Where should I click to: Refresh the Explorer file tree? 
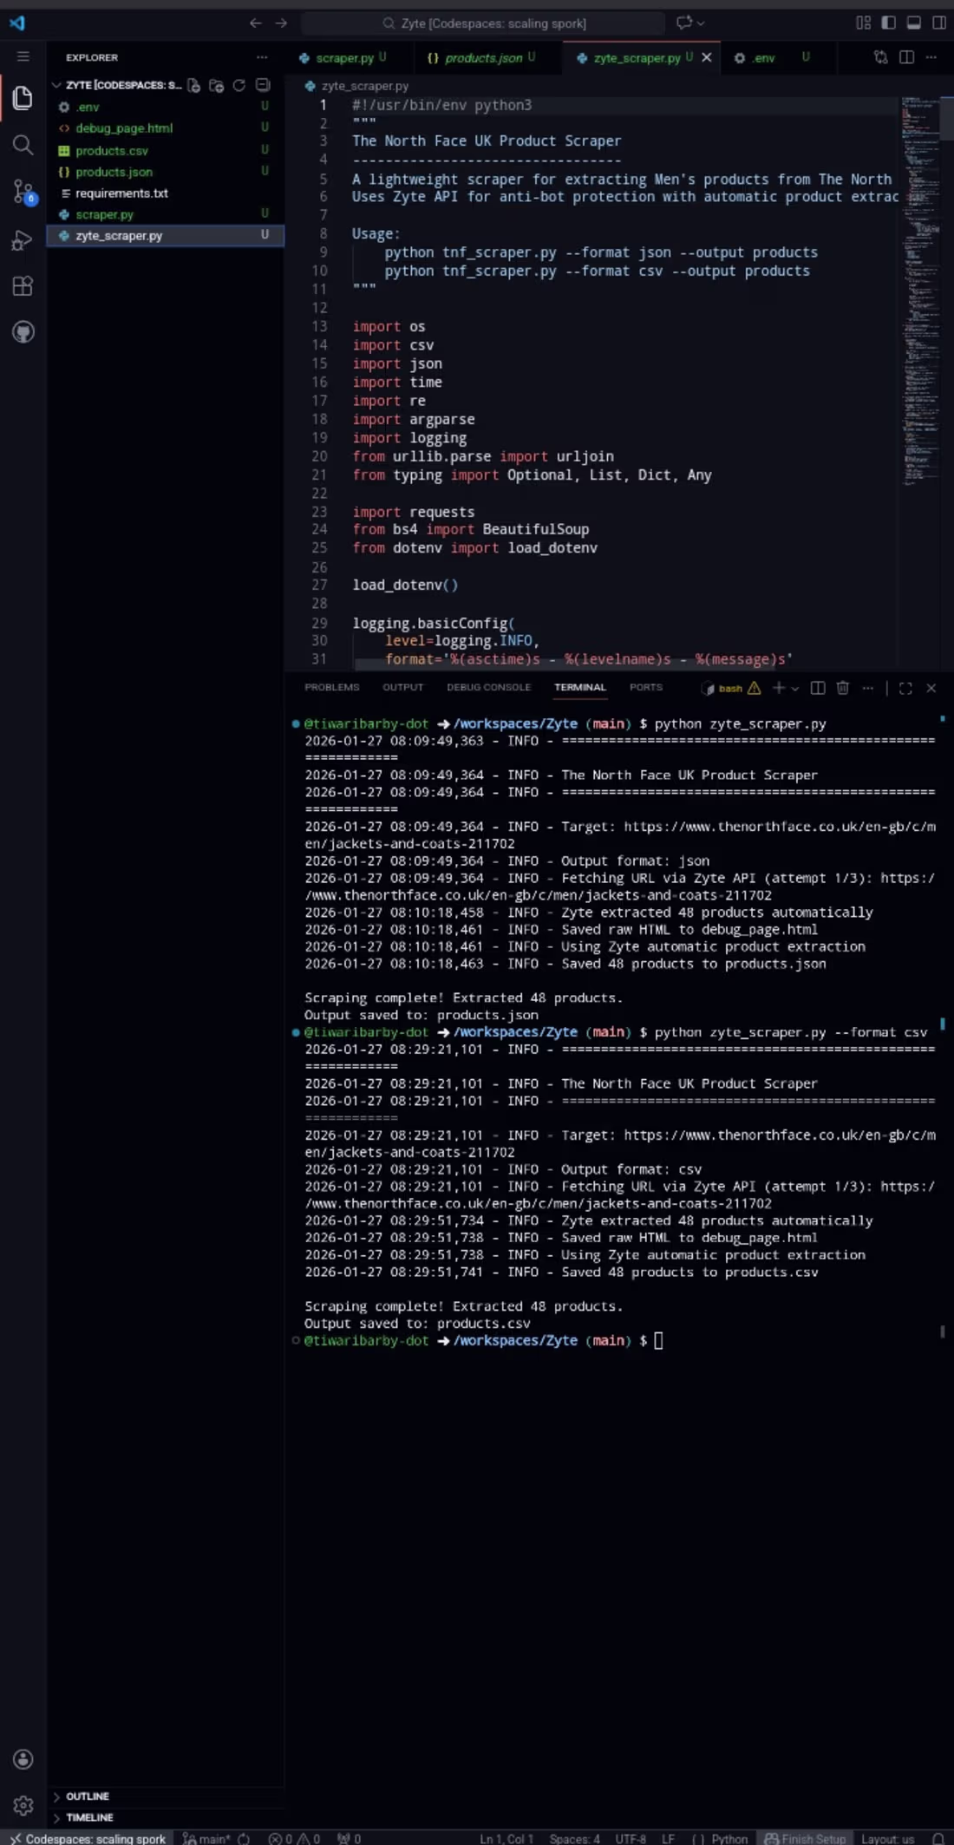239,85
